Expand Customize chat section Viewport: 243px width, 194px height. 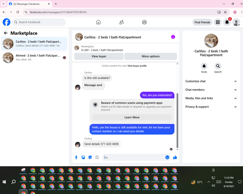211,81
